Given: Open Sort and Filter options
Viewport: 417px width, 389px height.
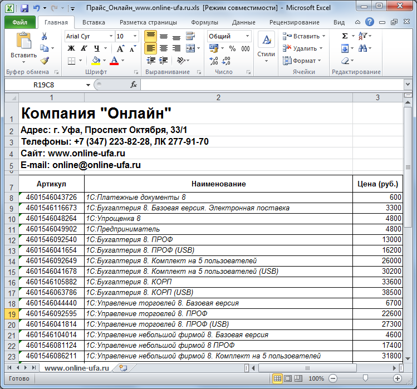Looking at the screenshot, I should click(365, 36).
